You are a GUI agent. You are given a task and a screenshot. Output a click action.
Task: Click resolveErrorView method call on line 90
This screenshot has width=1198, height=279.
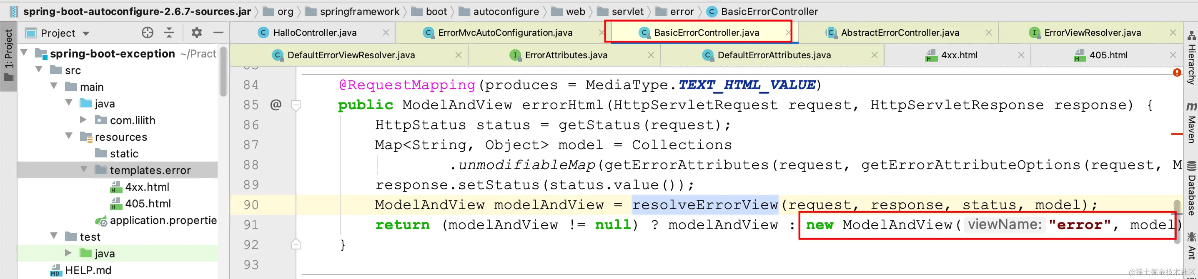(705, 205)
